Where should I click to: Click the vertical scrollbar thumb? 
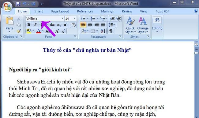click(x=197, y=53)
